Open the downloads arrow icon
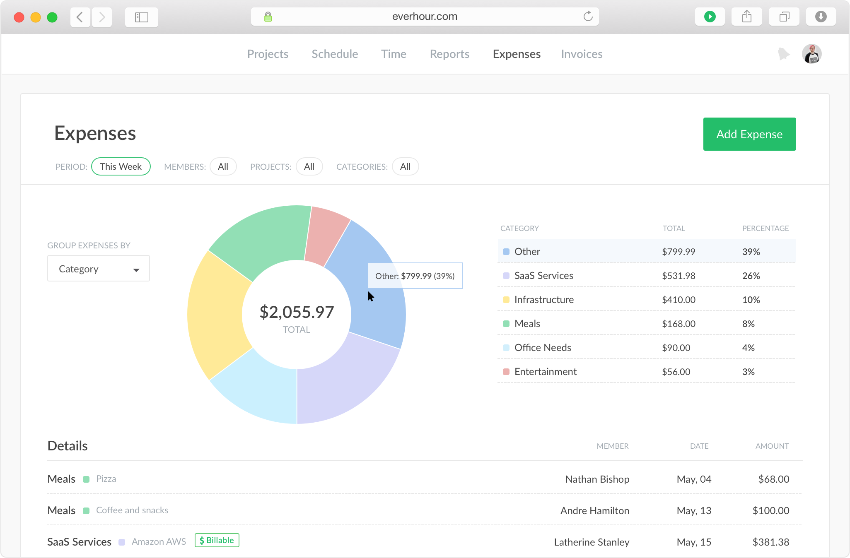Screen dimensions: 850x558 [821, 17]
